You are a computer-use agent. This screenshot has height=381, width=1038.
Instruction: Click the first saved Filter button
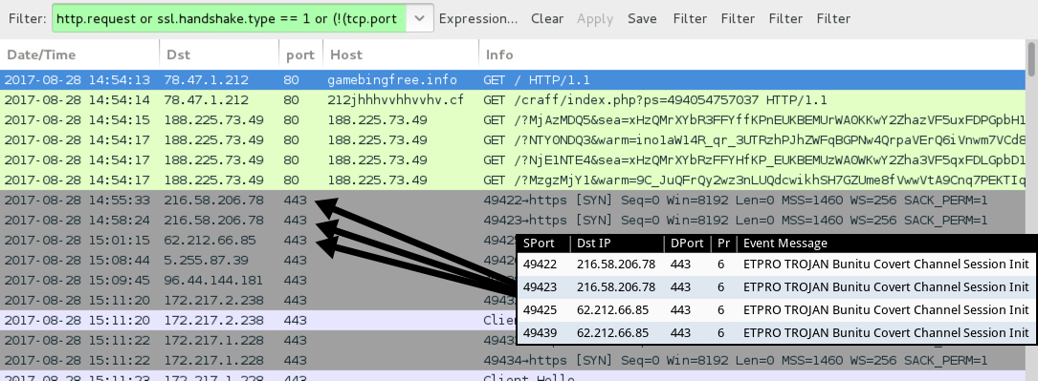coord(690,18)
